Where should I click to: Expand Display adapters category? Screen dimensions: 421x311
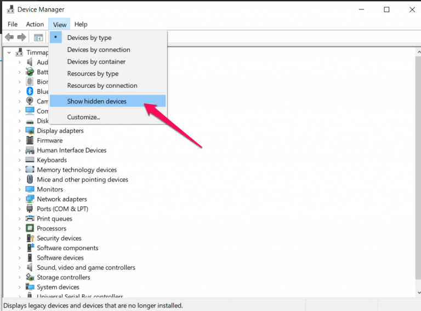tap(19, 131)
